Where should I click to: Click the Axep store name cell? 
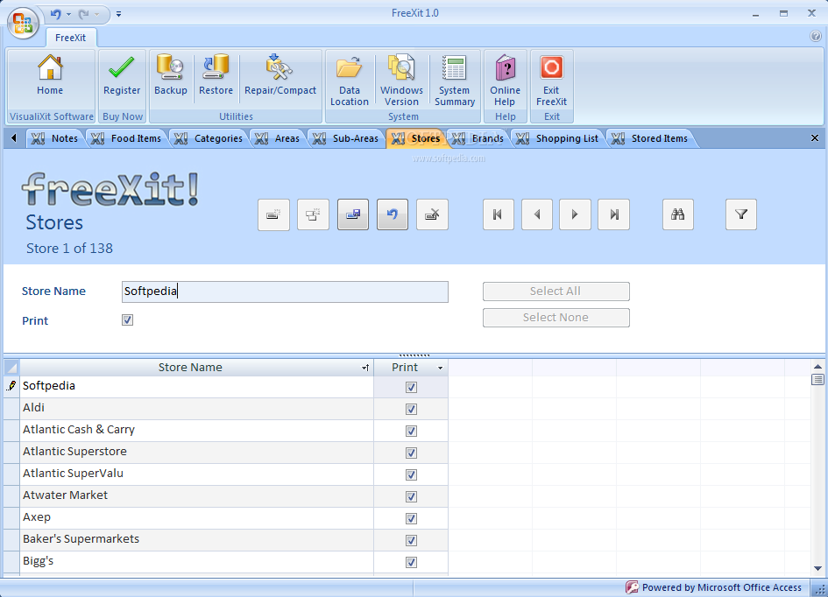[x=196, y=518]
